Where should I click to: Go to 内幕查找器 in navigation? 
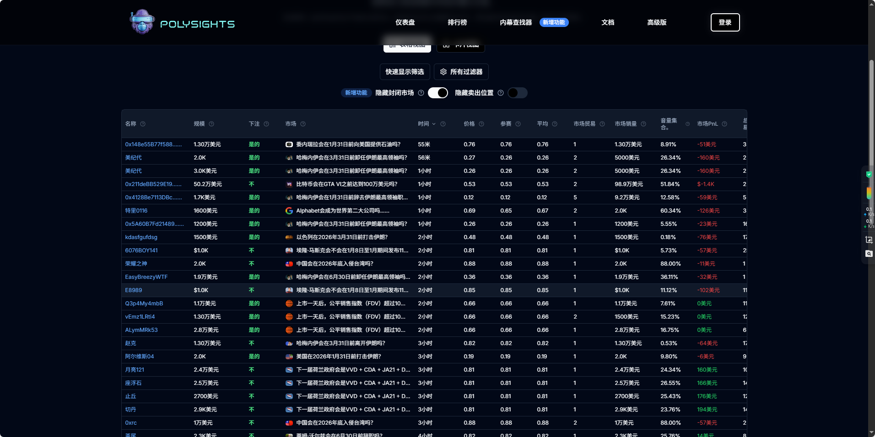click(x=516, y=22)
